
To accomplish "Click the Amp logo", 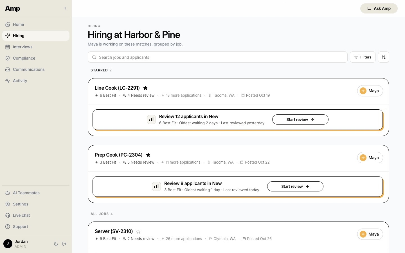I will point(13,8).
